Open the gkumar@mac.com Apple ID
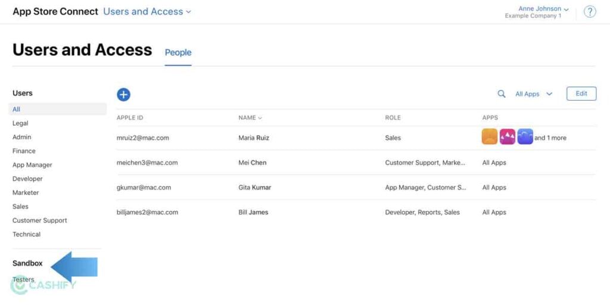Screen dimensions: 610x305 pos(144,188)
